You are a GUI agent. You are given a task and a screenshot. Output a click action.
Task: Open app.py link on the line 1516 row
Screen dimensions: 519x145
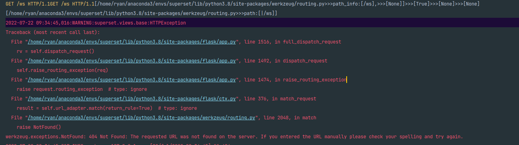132,41
